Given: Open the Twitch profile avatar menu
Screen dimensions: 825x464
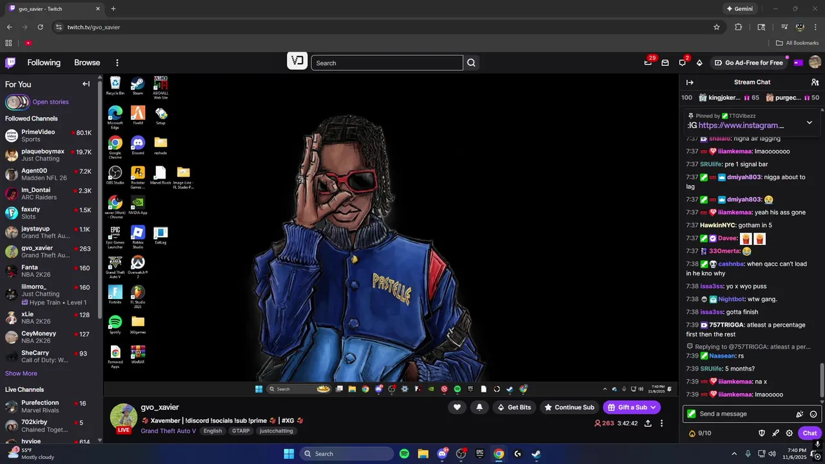Looking at the screenshot, I should [815, 63].
